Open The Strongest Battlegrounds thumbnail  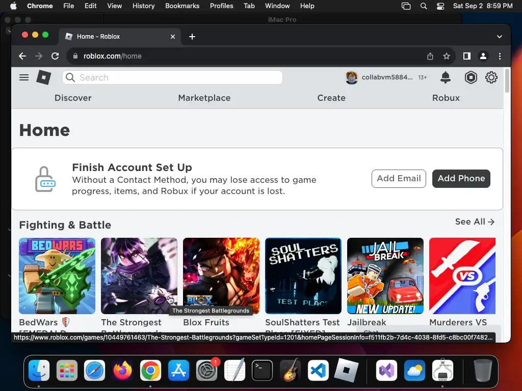(x=139, y=276)
